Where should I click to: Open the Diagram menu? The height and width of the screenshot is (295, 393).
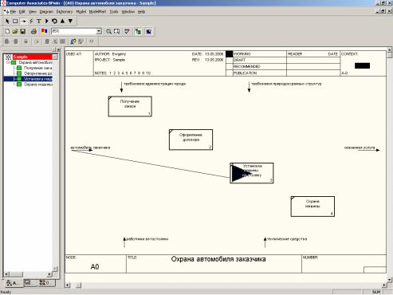[x=46, y=12]
